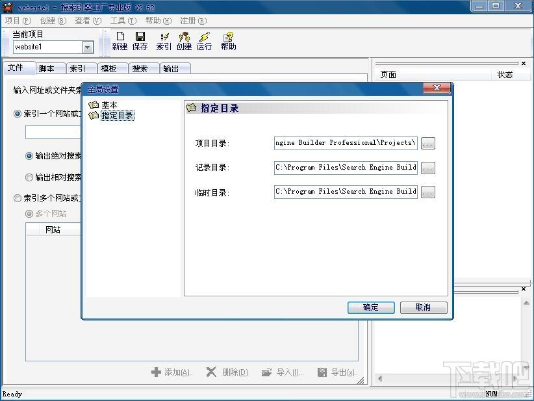The height and width of the screenshot is (401, 534).
Task: Switch to the 输出 tab
Action: (175, 68)
